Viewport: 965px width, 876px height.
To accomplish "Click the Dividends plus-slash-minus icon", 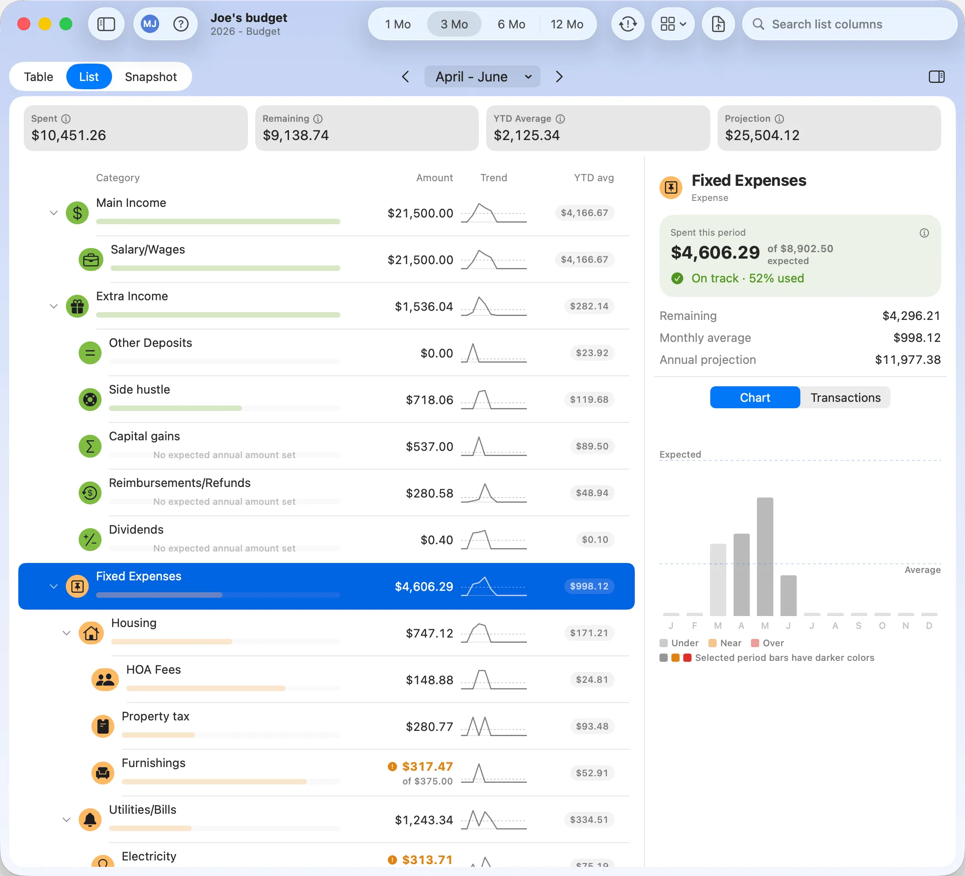I will pos(90,540).
